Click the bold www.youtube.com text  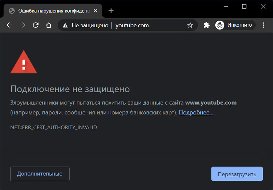[211, 103]
